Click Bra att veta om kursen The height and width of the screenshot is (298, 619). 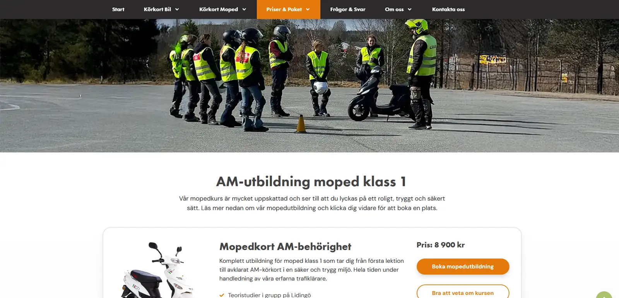463,292
